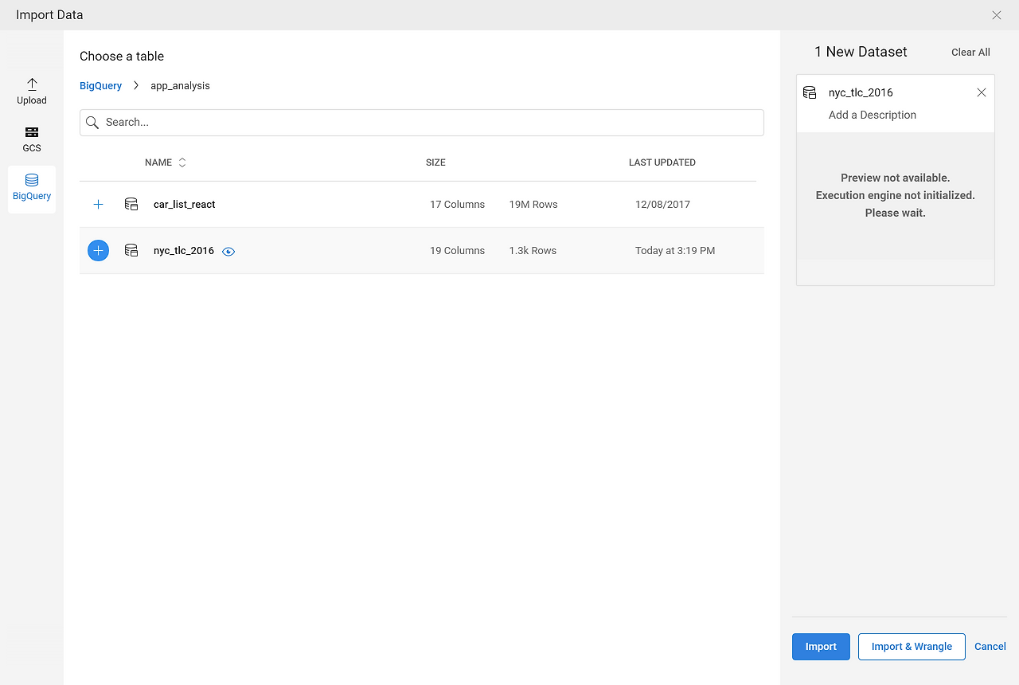Sort tables by Name column arrows

[182, 162]
